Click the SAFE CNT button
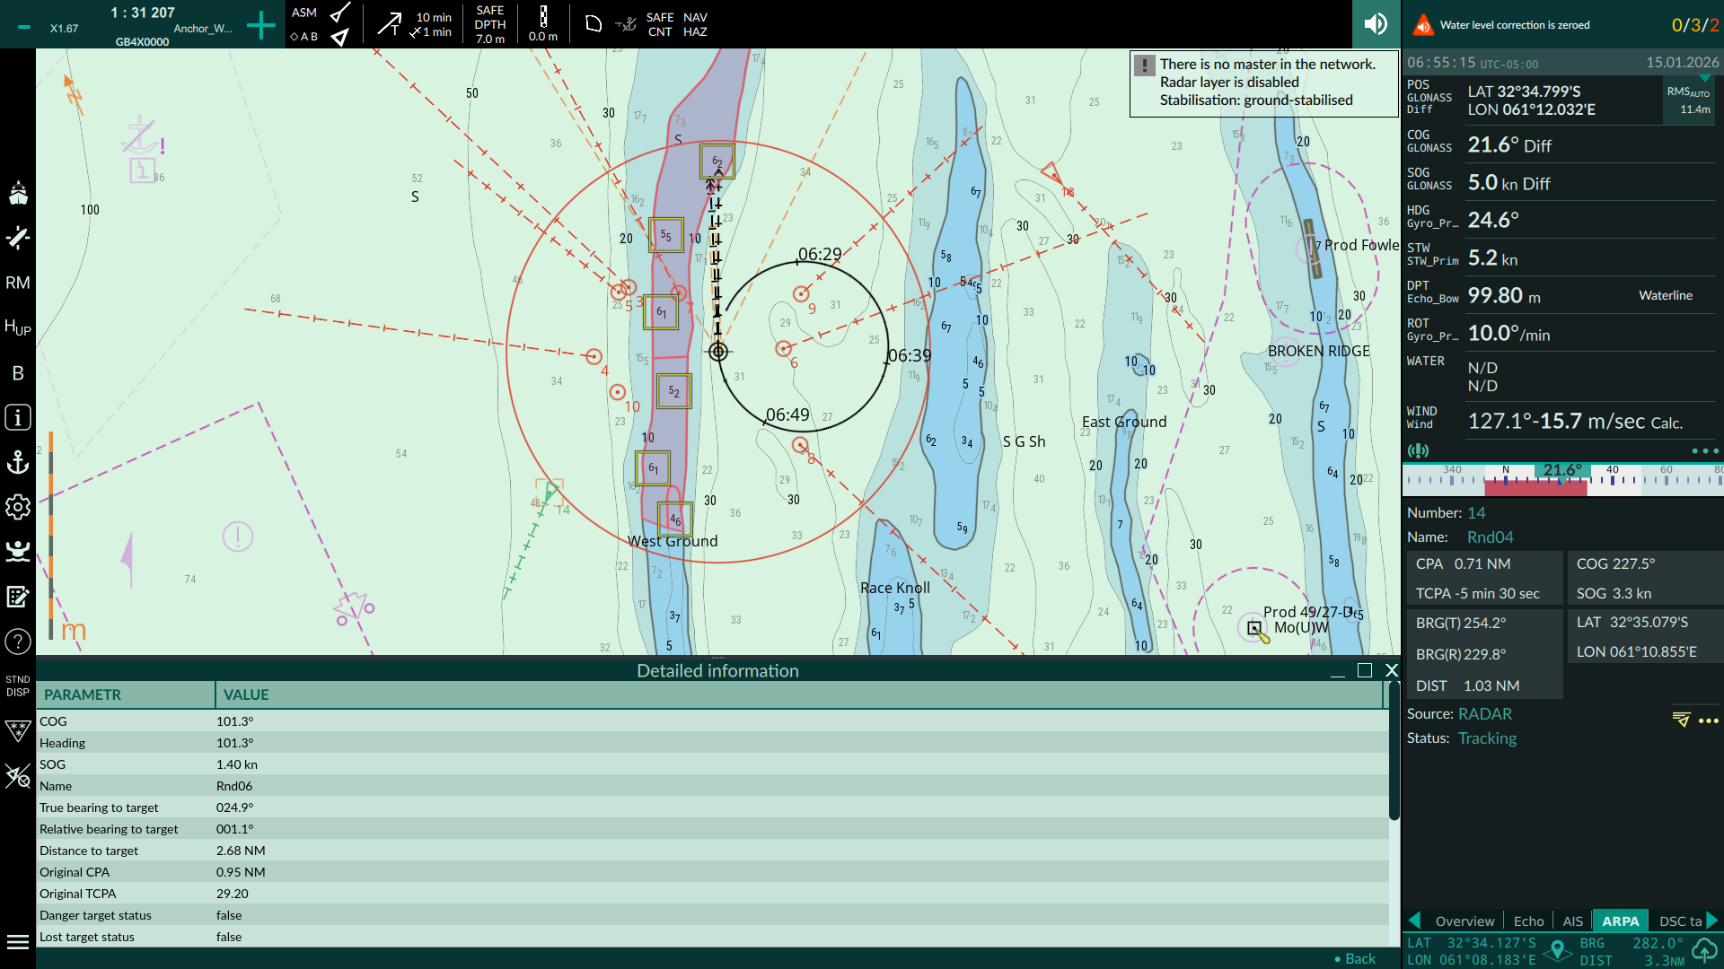 [660, 24]
